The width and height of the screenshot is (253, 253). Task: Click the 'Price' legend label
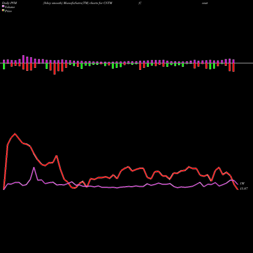pyautogui.click(x=8, y=11)
